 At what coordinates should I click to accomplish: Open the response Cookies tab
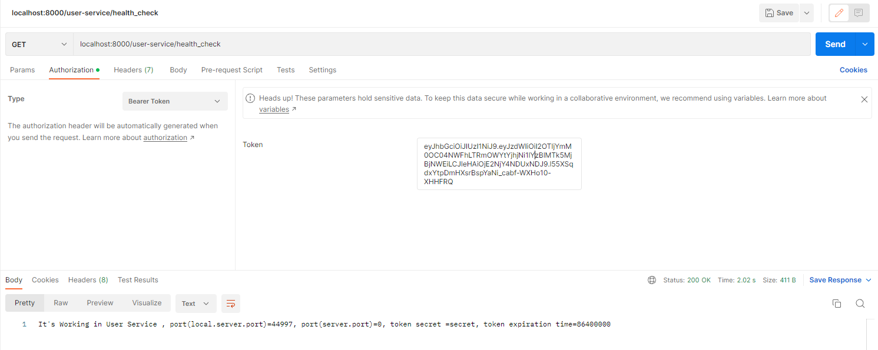point(45,280)
